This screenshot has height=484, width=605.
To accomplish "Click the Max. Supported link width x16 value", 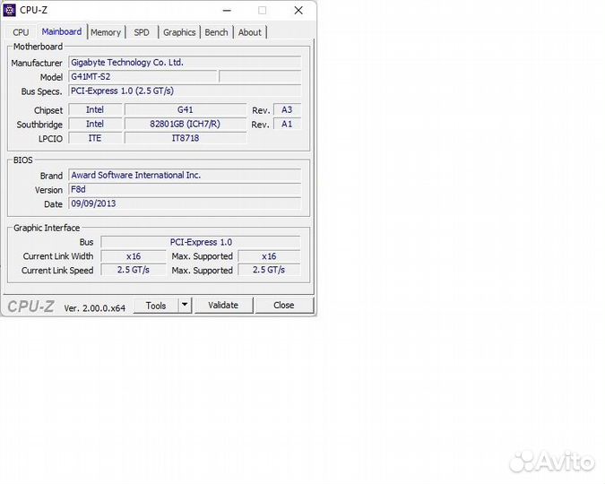I will pyautogui.click(x=269, y=256).
